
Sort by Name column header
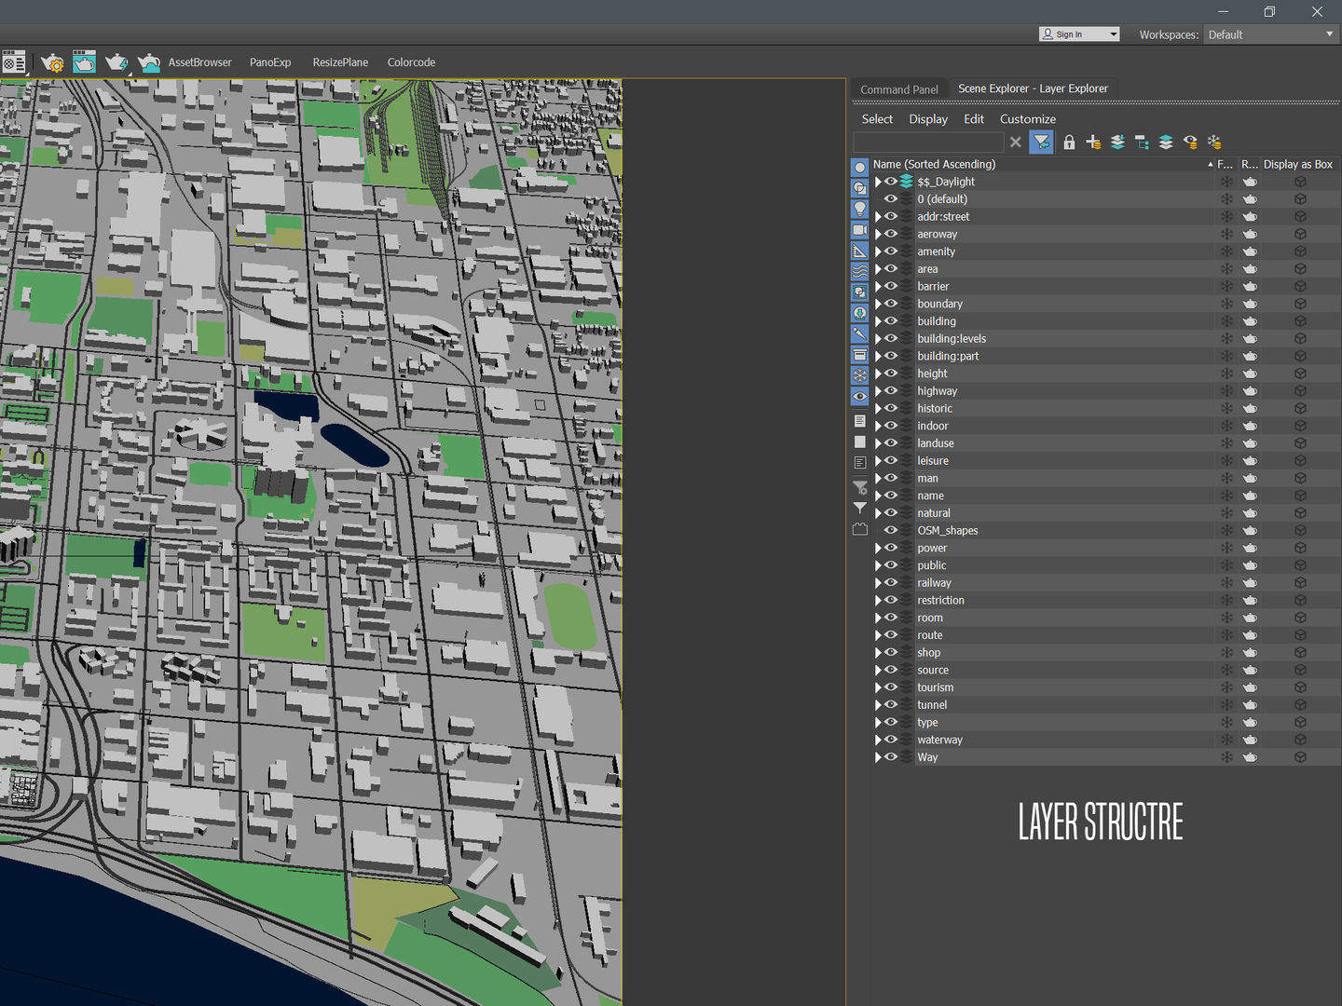click(1043, 164)
